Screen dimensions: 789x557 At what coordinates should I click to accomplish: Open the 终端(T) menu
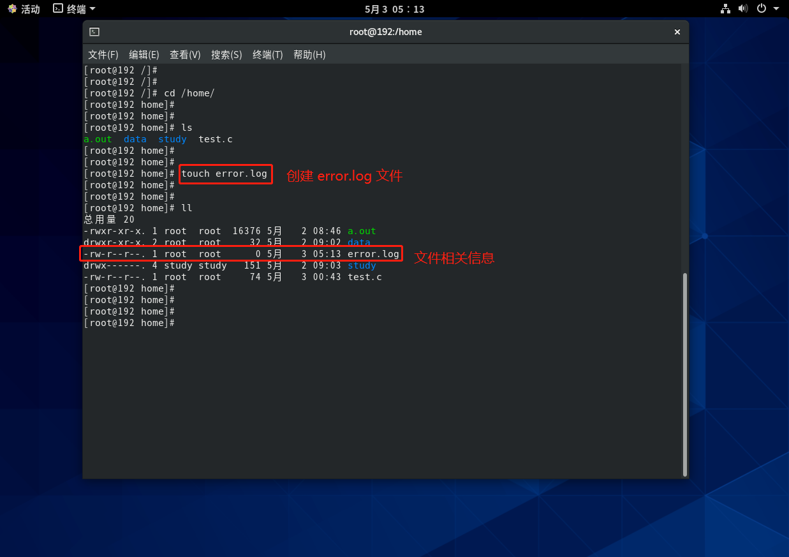[x=268, y=55]
